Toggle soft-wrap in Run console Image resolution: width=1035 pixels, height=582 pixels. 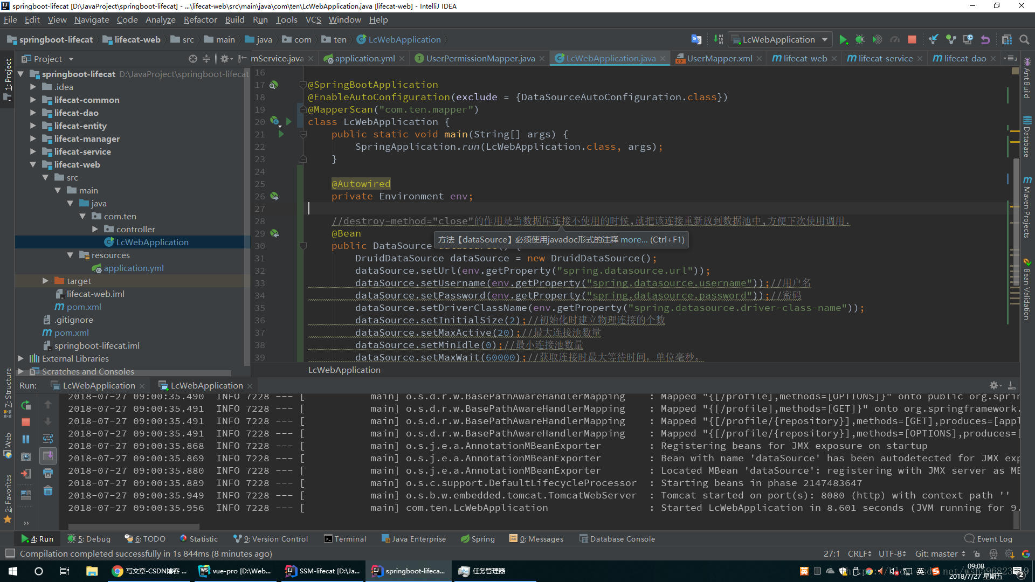[48, 439]
